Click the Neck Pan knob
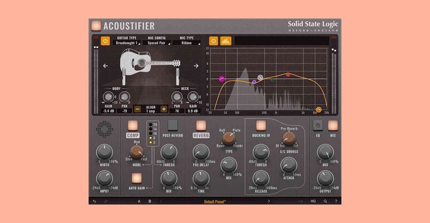 coord(177,96)
